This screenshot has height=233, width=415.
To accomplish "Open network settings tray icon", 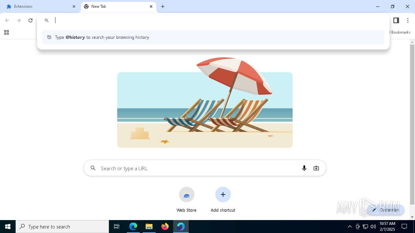I will coord(365,227).
